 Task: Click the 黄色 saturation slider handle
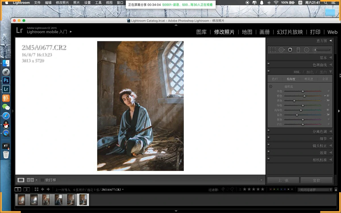tap(294, 101)
